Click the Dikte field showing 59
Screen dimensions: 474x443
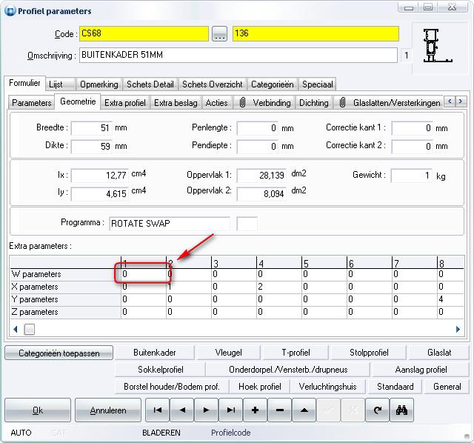click(x=92, y=147)
